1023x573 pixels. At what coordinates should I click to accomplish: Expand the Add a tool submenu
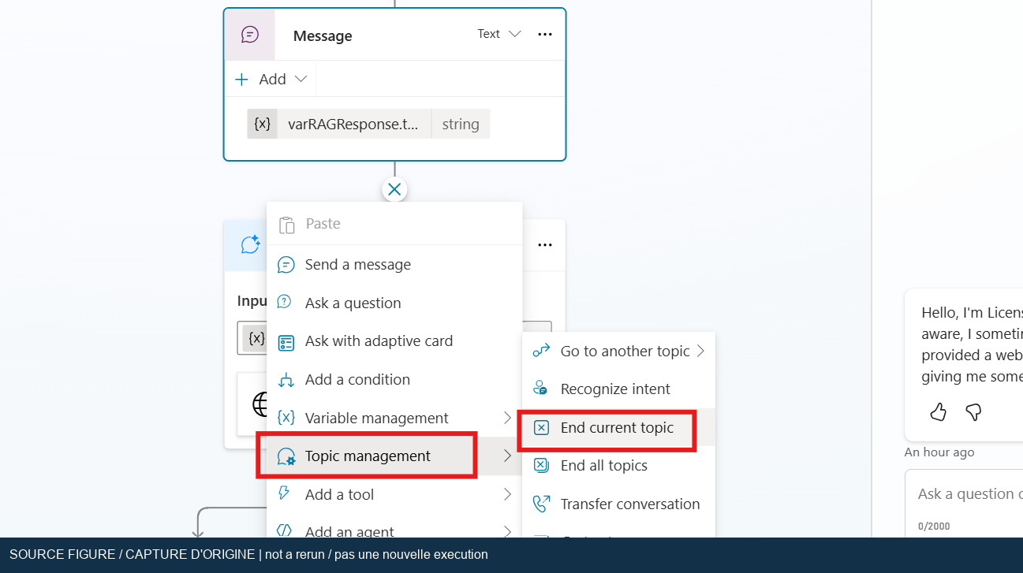point(394,494)
